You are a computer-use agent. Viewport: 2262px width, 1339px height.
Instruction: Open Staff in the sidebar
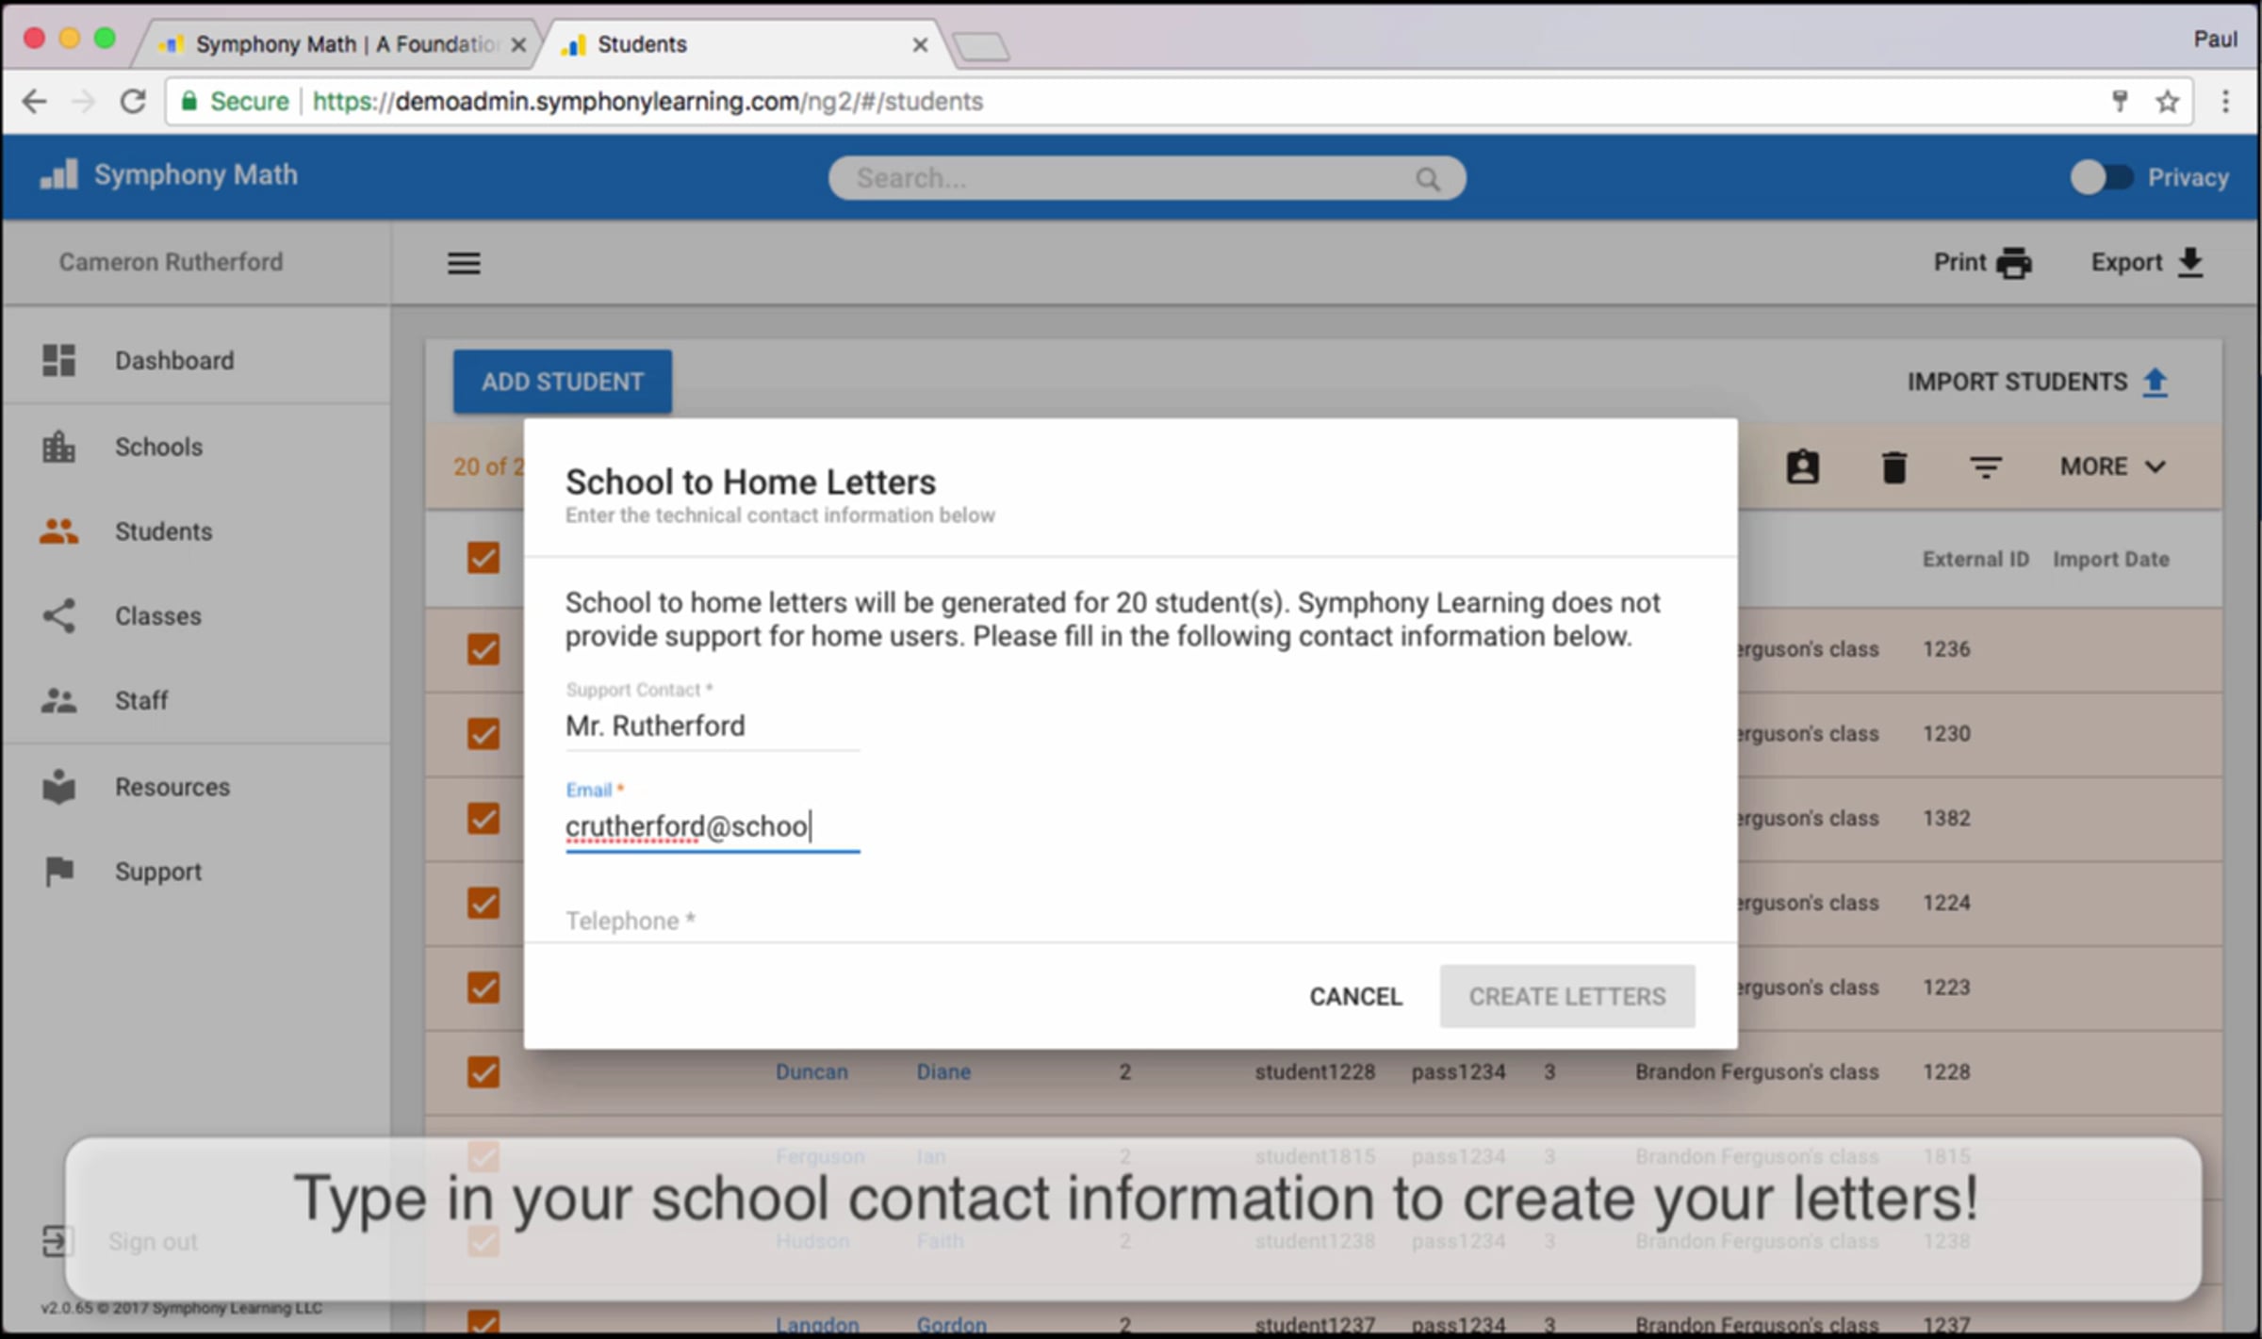[x=196, y=701]
